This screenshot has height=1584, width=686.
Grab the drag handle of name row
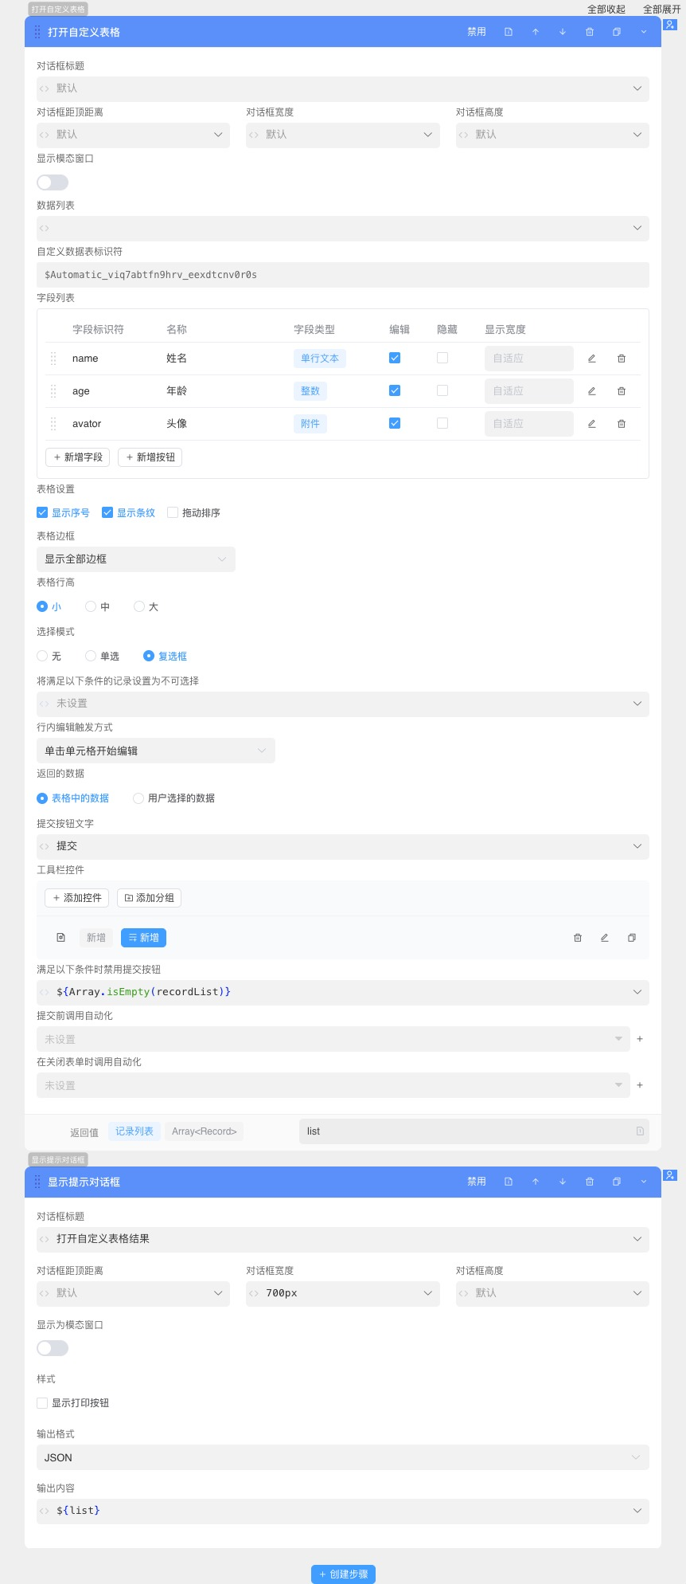53,359
